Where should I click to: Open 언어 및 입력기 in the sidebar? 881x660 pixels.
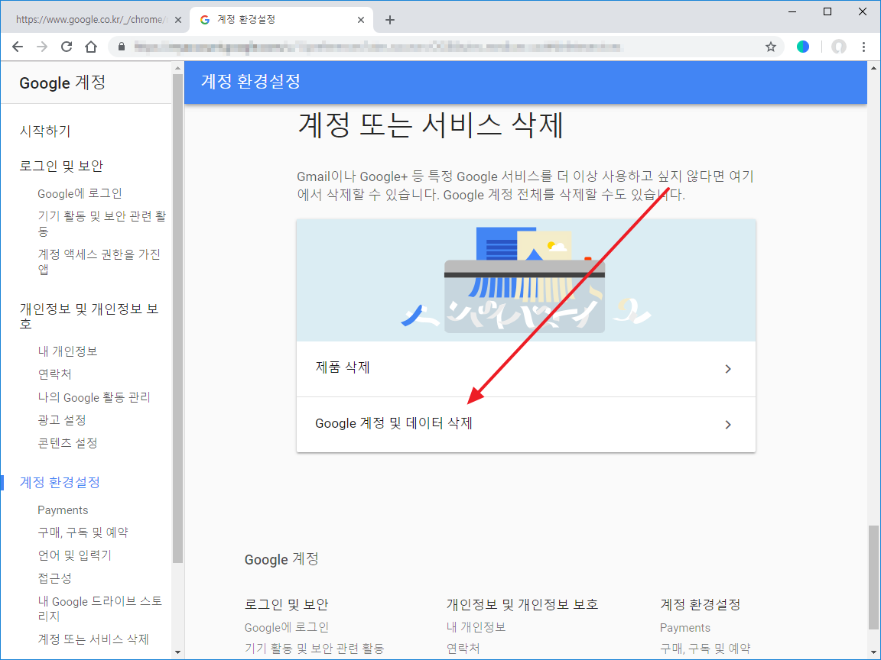(x=74, y=555)
